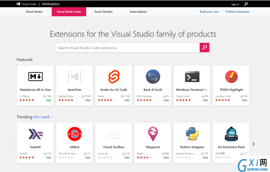Open the Cloud Toolbox cloud icon
This screenshot has width=270, height=172.
coord(114,134)
